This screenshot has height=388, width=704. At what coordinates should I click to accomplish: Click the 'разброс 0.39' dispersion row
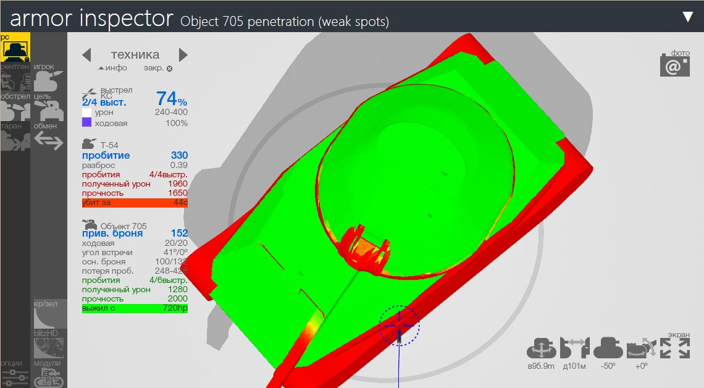(135, 165)
